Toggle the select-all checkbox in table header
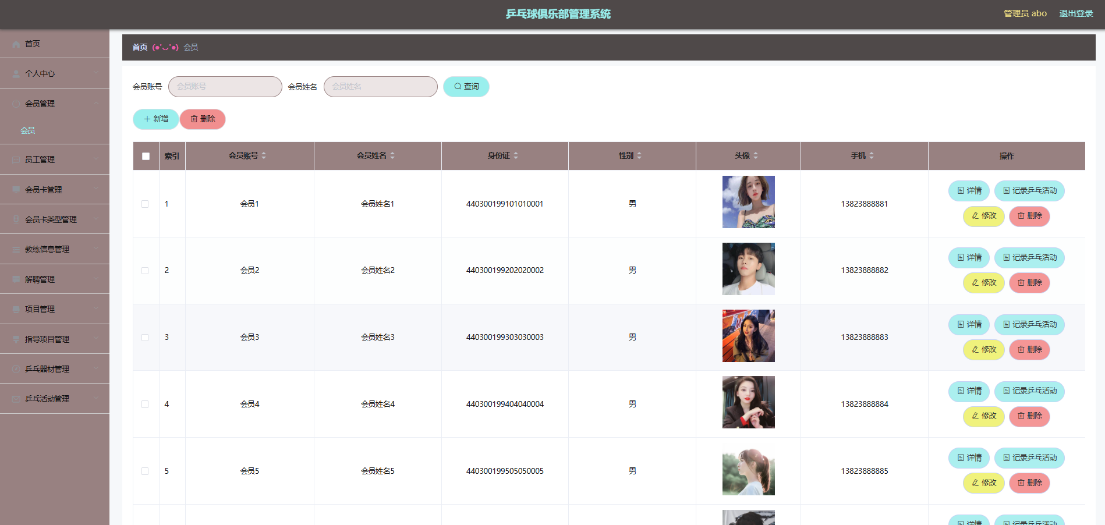This screenshot has width=1105, height=525. pyautogui.click(x=146, y=156)
